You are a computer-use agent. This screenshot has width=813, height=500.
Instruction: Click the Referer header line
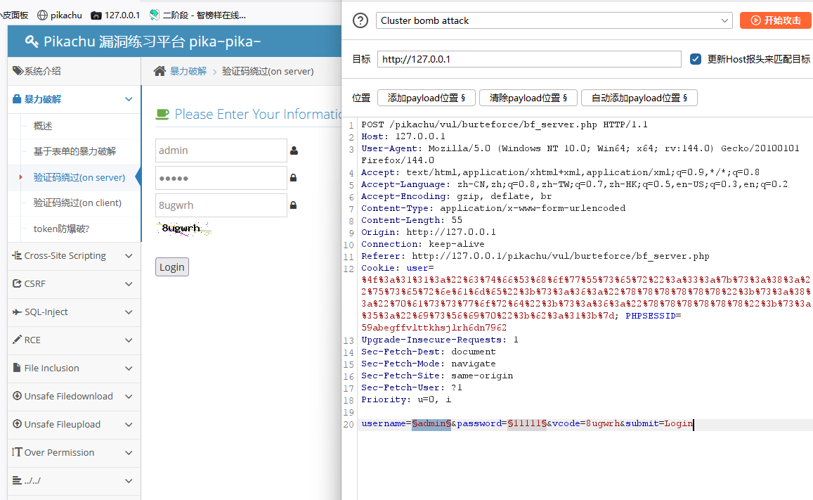535,256
